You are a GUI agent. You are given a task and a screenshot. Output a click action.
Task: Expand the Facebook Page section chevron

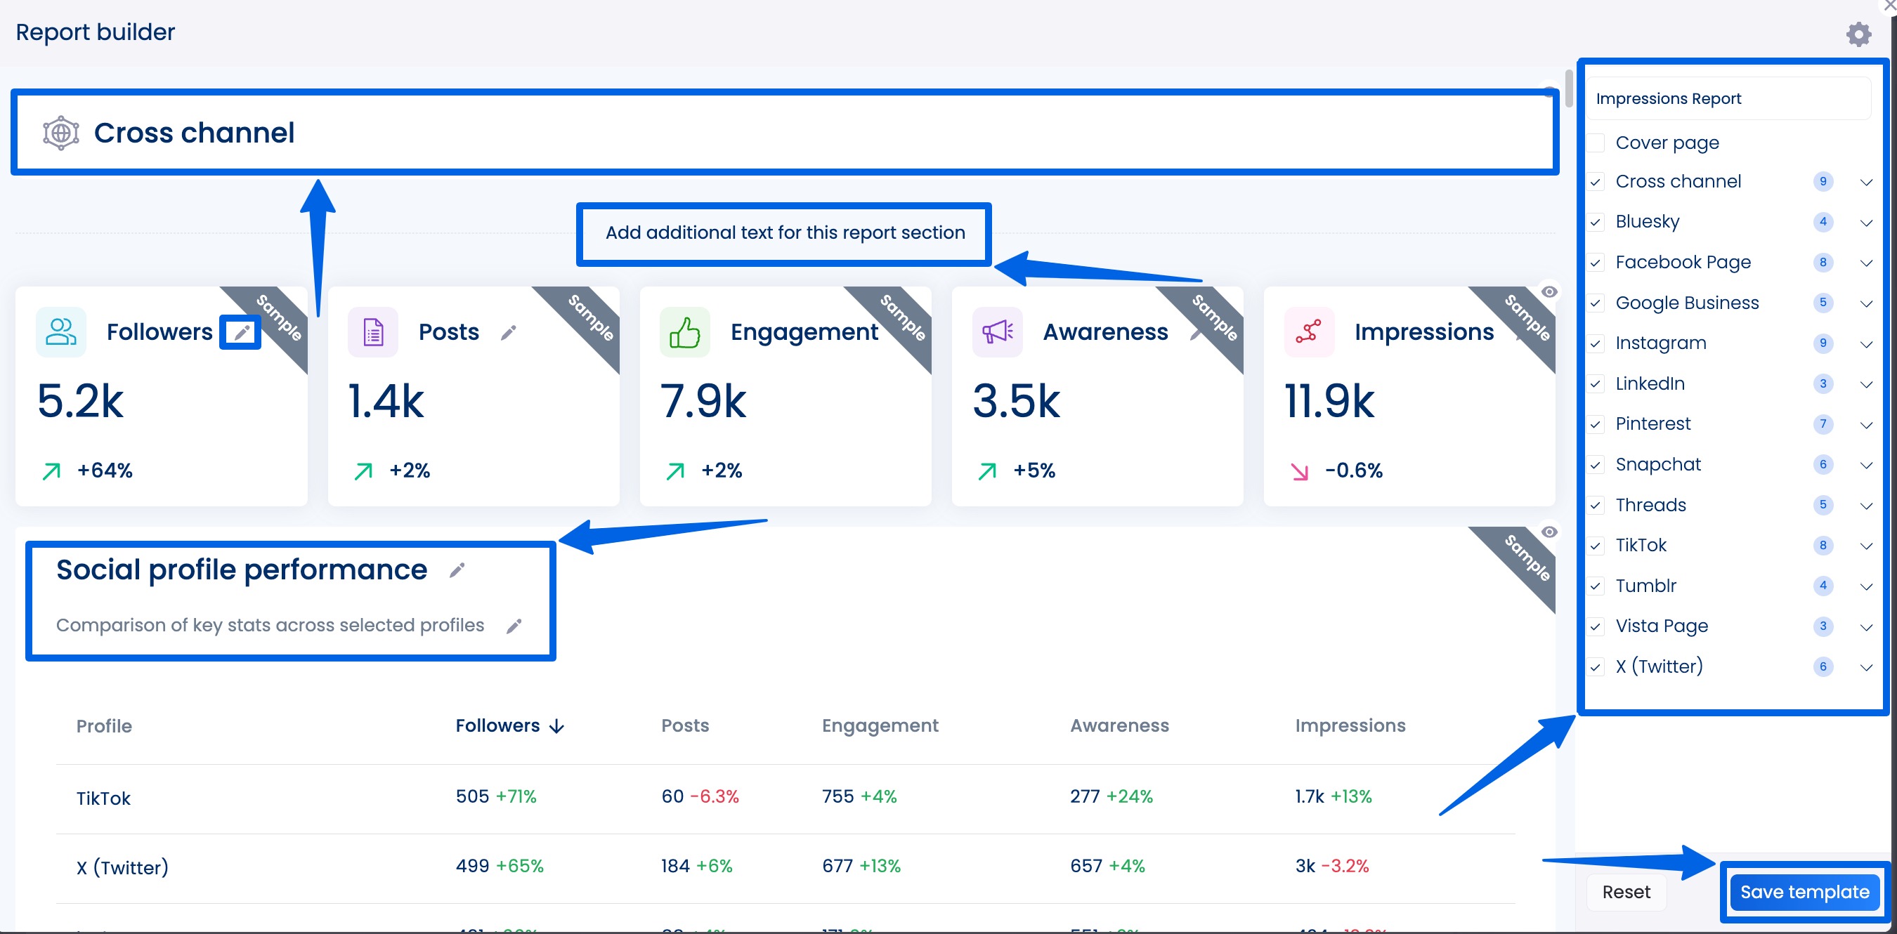point(1865,263)
